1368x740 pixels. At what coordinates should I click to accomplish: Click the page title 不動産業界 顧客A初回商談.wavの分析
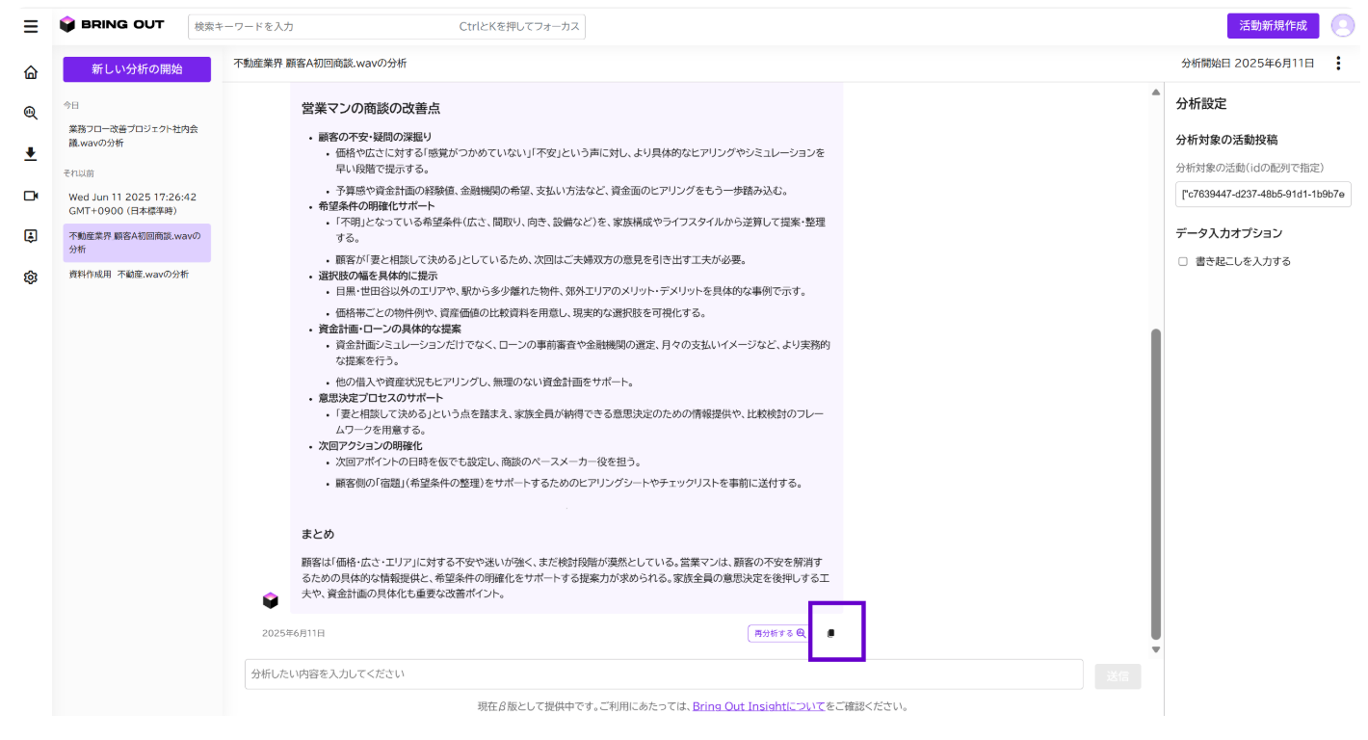(x=320, y=64)
